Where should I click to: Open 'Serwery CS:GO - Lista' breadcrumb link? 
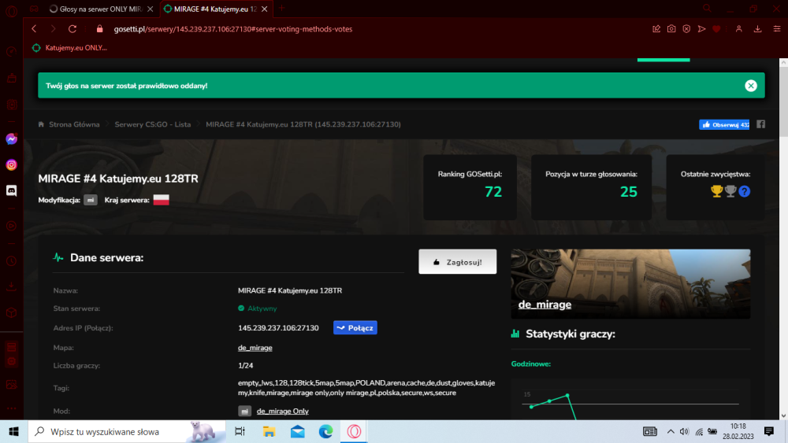click(153, 124)
